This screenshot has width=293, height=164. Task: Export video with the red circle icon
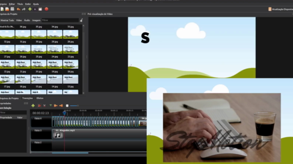46,9
